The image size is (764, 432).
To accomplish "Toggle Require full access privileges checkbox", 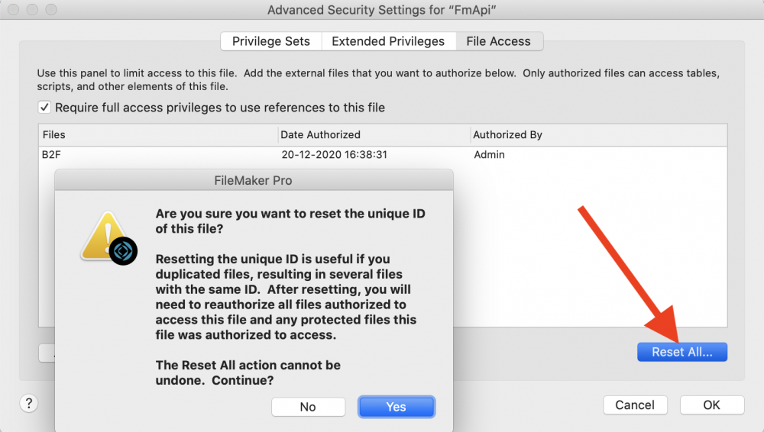I will 45,108.
